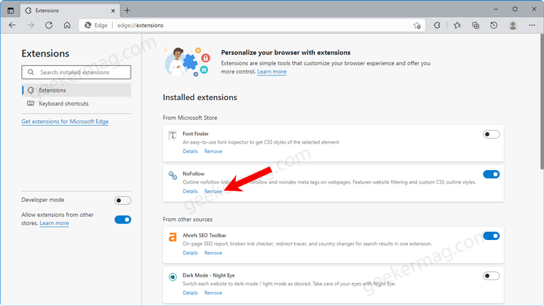Open Dark Mode - Night Eye Details link

click(x=190, y=293)
